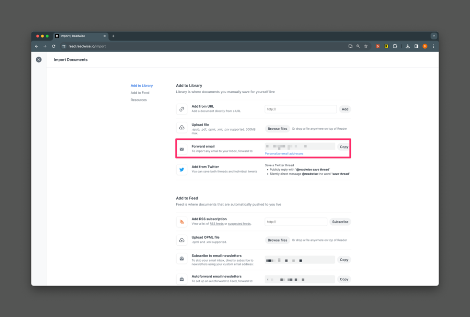The width and height of the screenshot is (470, 317).
Task: Open Resources in the side navigation
Action: point(139,100)
